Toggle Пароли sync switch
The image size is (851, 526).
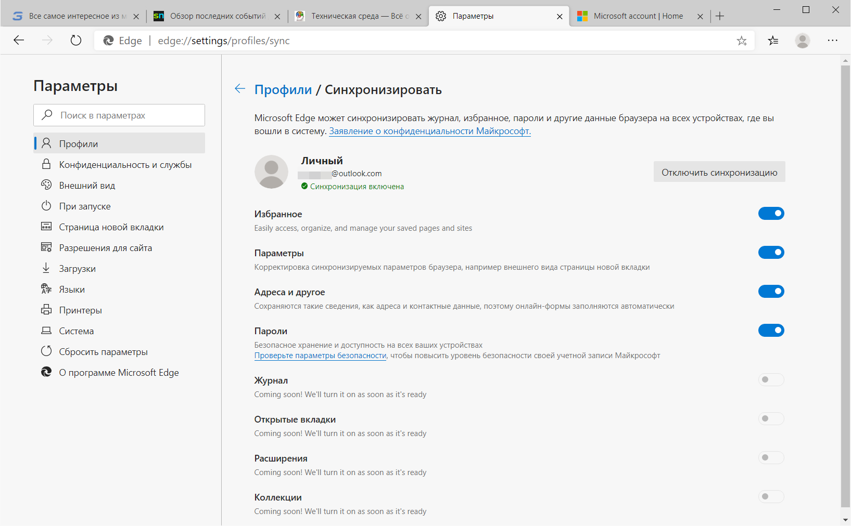(771, 330)
